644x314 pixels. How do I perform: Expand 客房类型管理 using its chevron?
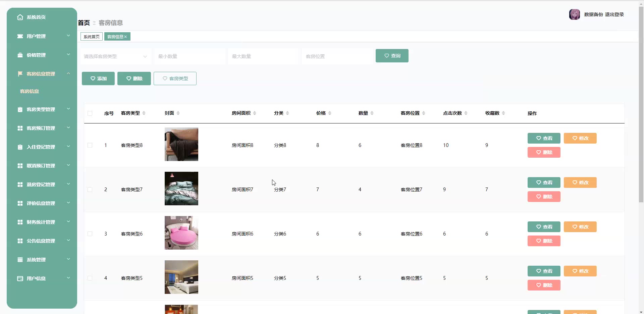[68, 109]
